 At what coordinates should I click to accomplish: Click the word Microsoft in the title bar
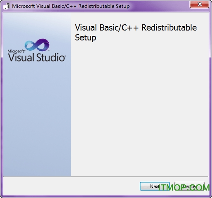pyautogui.click(x=24, y=6)
